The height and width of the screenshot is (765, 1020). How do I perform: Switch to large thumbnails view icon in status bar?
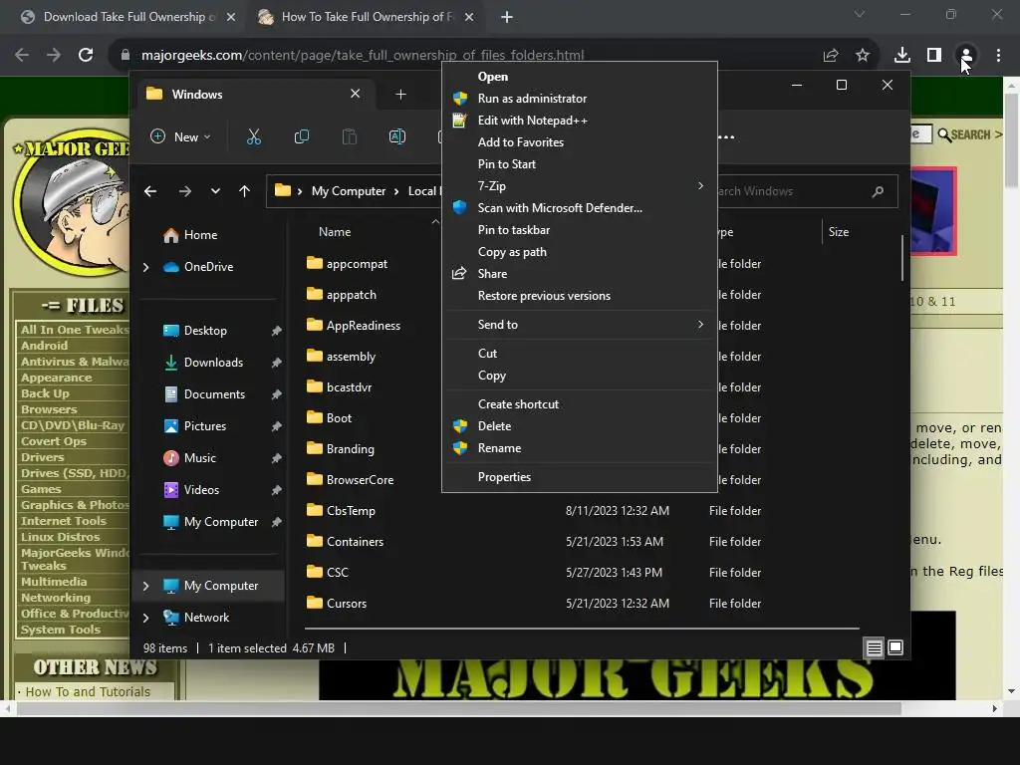[x=895, y=647]
